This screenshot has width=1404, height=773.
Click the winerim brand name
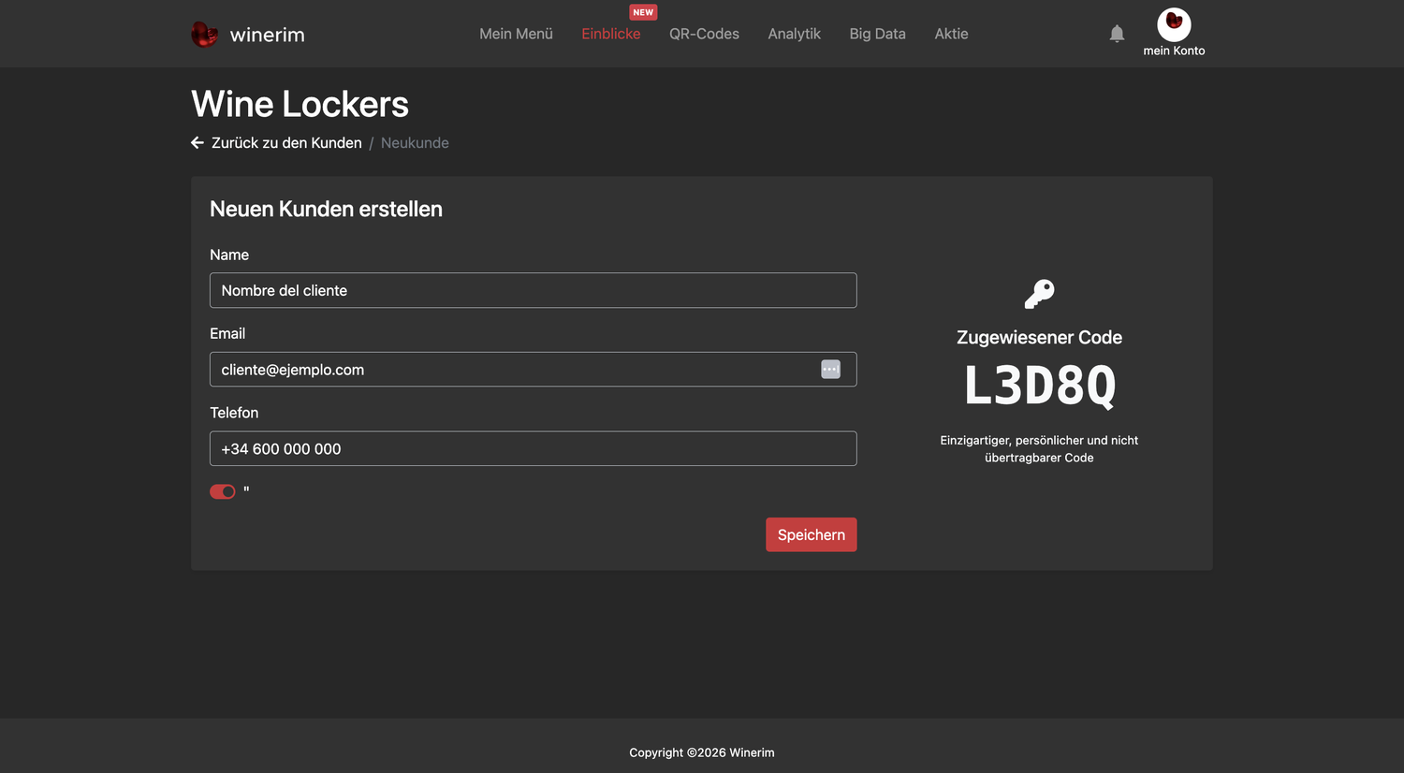[x=267, y=35]
